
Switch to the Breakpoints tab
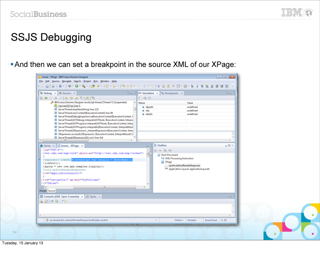click(172, 93)
